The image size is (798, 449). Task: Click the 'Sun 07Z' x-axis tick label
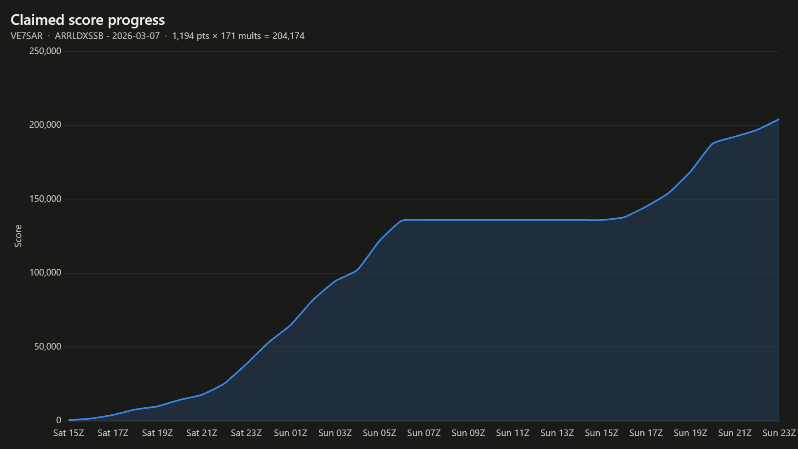coord(424,433)
